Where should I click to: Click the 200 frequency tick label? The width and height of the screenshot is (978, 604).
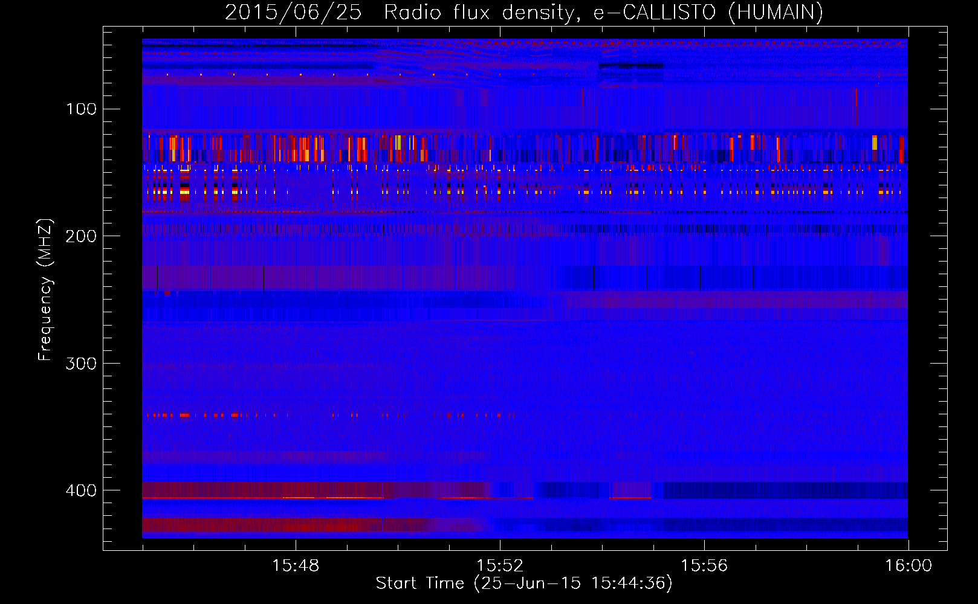(82, 236)
